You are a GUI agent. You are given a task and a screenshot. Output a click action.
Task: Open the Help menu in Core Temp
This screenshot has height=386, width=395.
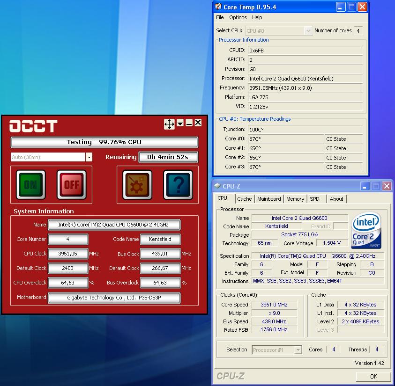[257, 17]
